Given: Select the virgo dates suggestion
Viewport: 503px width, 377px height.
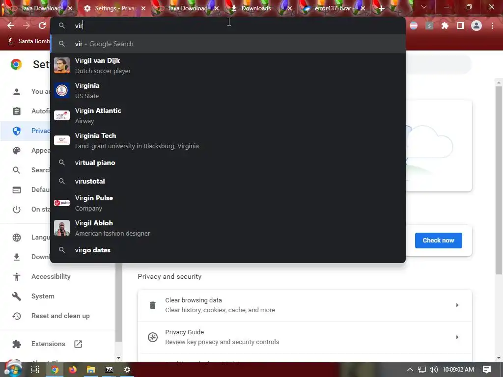Looking at the screenshot, I should (228, 250).
